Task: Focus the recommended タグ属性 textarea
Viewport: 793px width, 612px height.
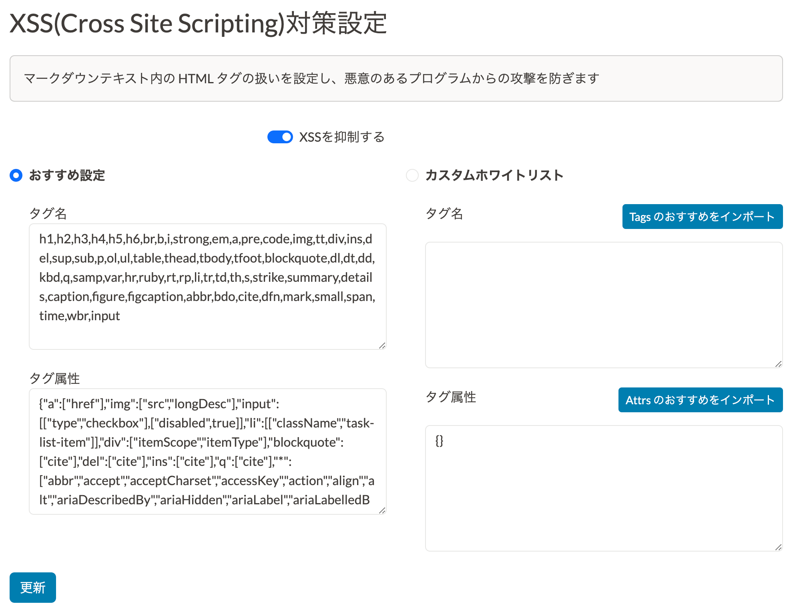Action: 208,451
